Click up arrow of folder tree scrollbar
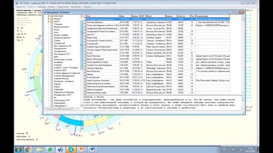The height and width of the screenshot is (153, 273). (81, 16)
